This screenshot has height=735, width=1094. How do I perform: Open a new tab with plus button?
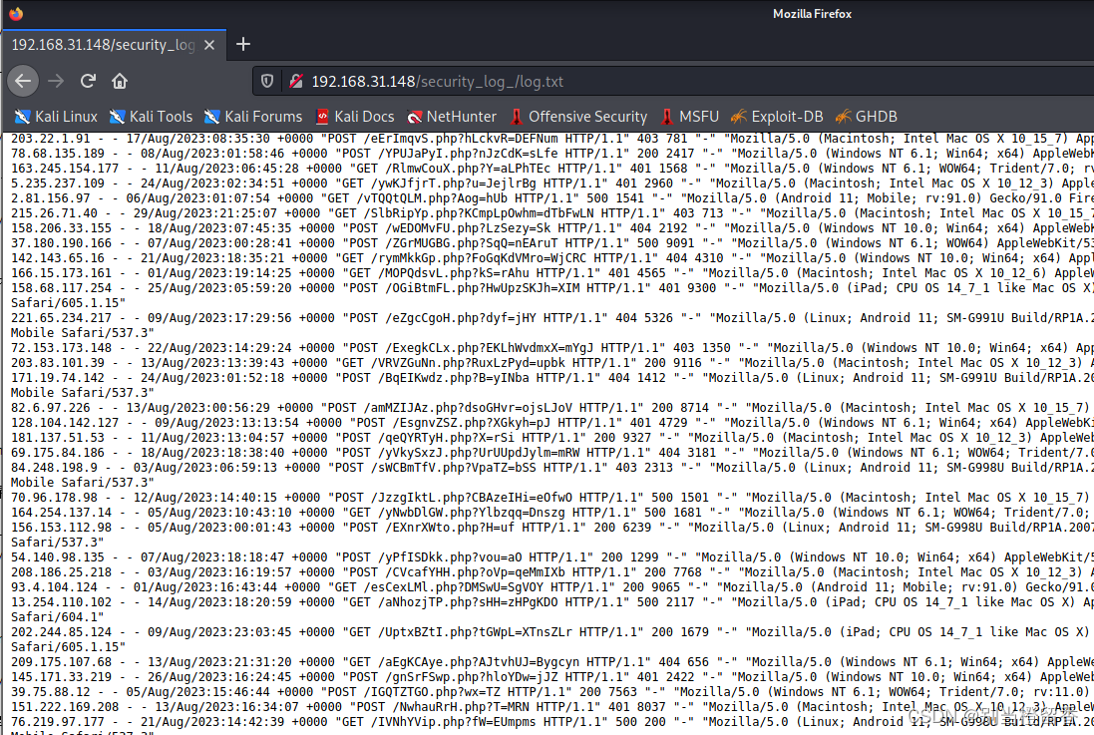242,45
